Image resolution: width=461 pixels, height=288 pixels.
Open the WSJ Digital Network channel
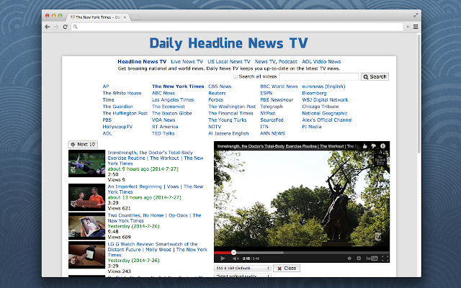coord(325,100)
